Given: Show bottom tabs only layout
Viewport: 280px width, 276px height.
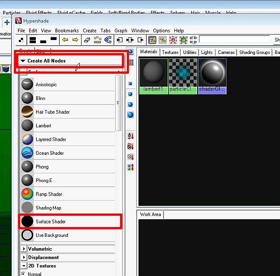Looking at the screenshot, I should pyautogui.click(x=43, y=41).
